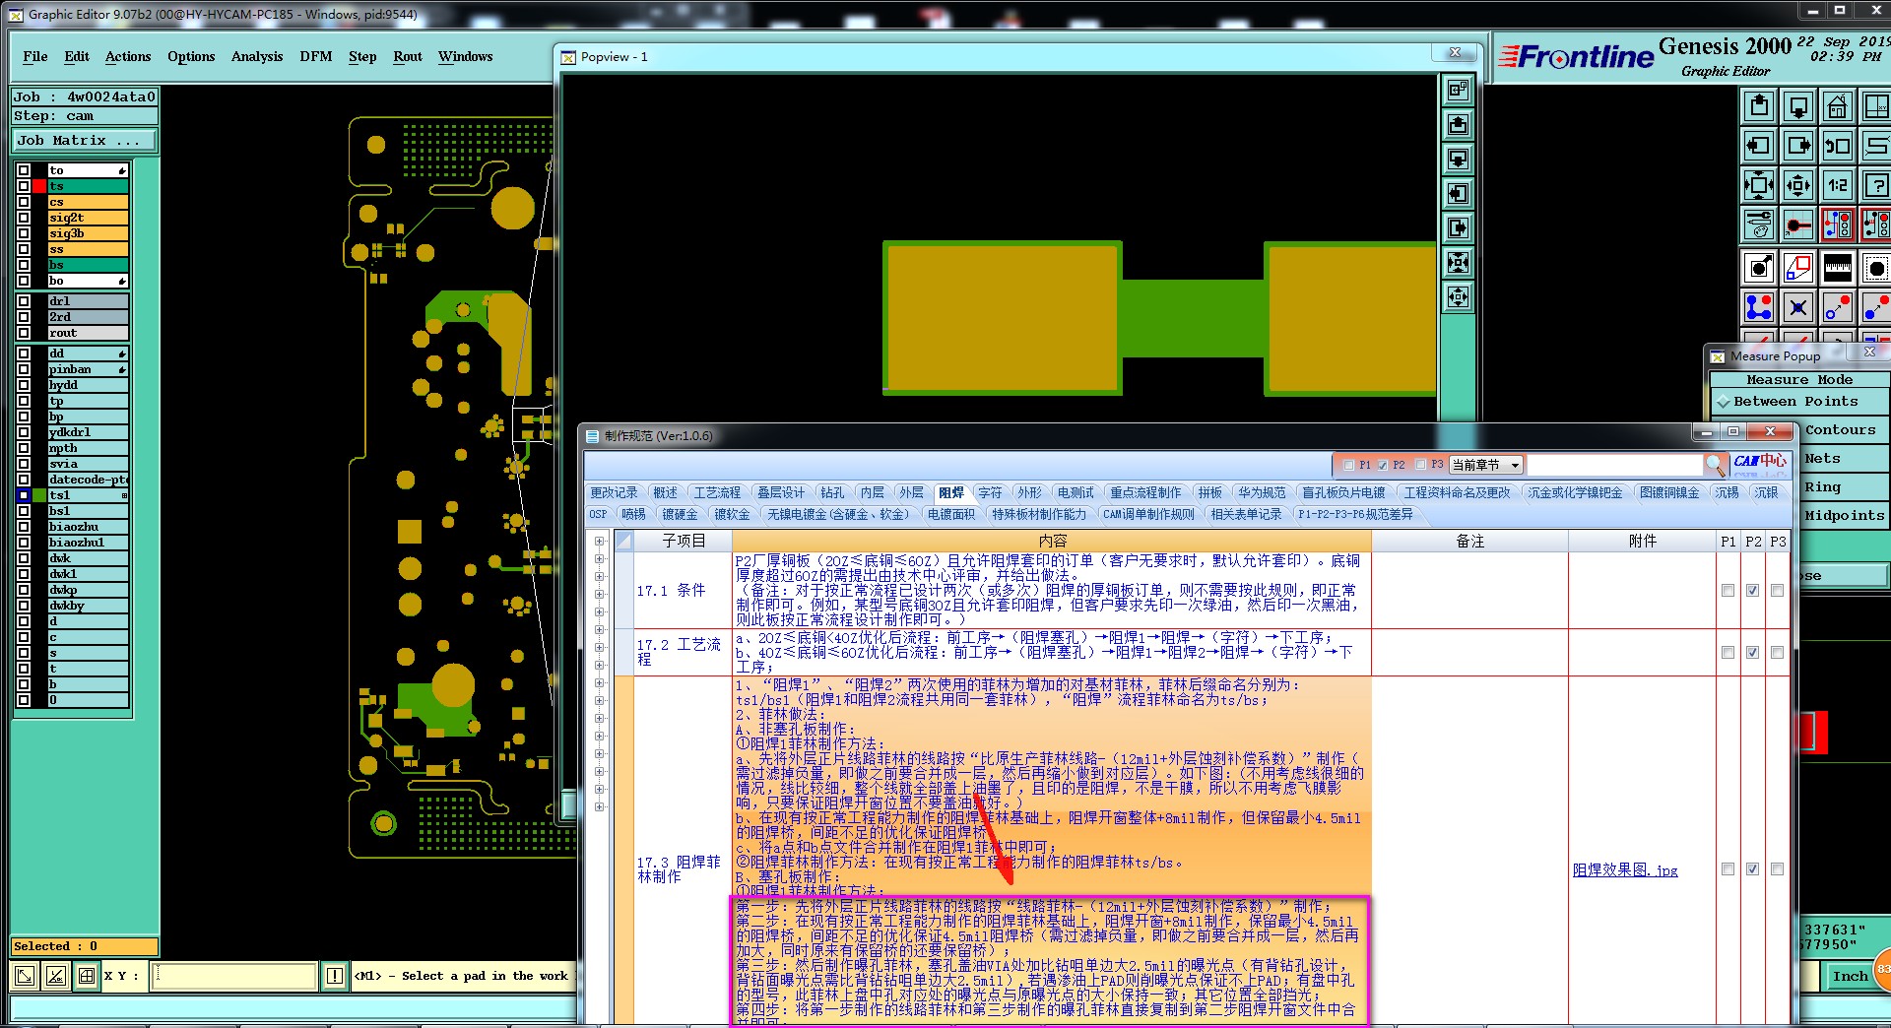Image resolution: width=1891 pixels, height=1028 pixels.
Task: Toggle the P1 filter checkbox
Action: [1349, 465]
